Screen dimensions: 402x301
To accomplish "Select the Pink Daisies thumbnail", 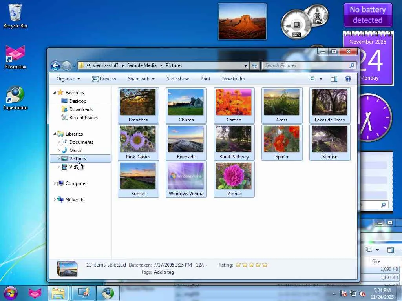I will (138, 142).
